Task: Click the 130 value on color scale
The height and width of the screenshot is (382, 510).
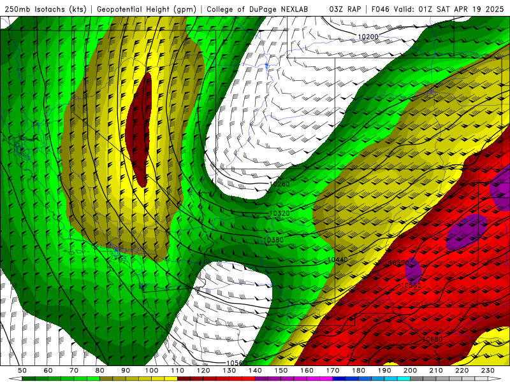Action: pyautogui.click(x=229, y=371)
